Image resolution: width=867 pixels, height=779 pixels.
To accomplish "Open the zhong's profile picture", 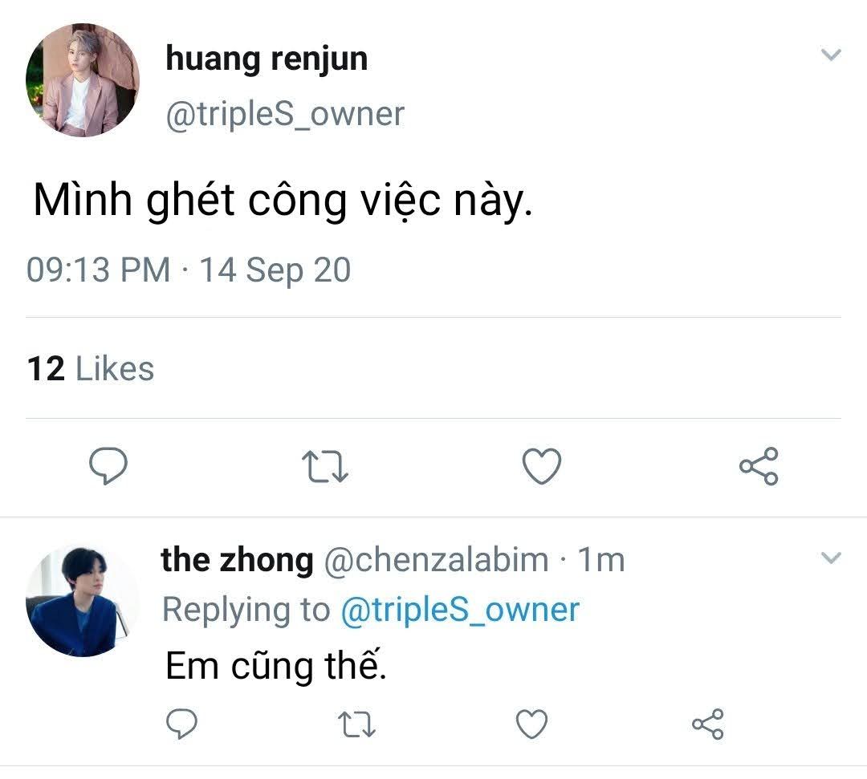I will pyautogui.click(x=82, y=601).
